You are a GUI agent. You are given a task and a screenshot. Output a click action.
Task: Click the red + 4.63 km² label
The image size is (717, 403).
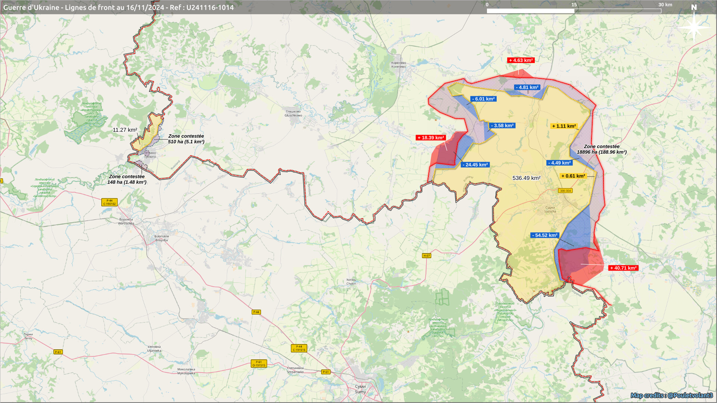click(521, 60)
